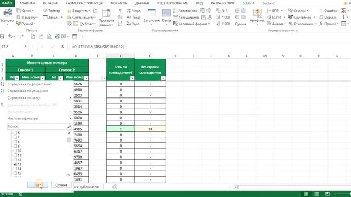Click the Защитить protect icon
Screen dimensions: 351x197
point(79,11)
